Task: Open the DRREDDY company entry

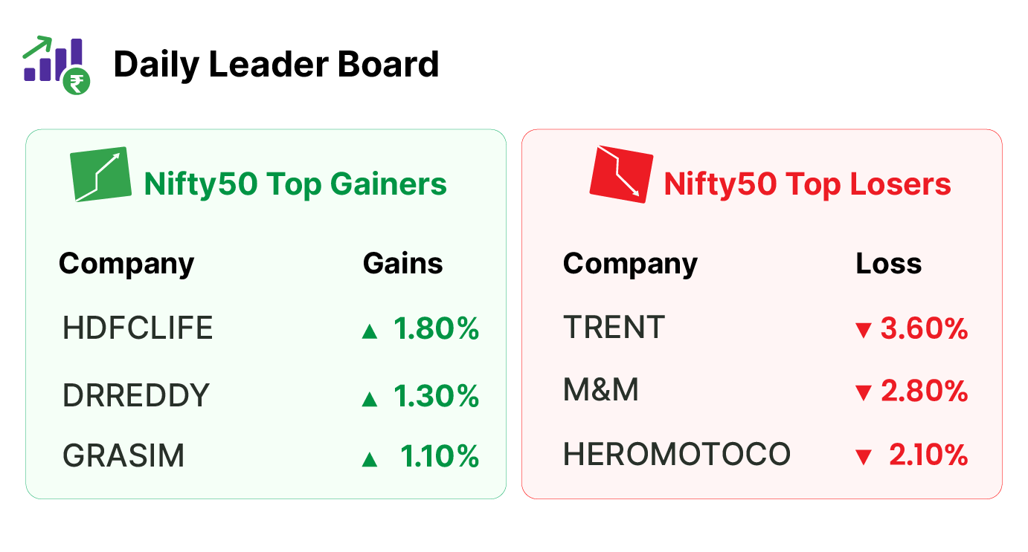Action: pyautogui.click(x=136, y=396)
